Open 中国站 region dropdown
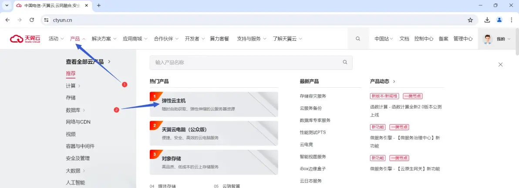Image resolution: width=519 pixels, height=188 pixels. point(384,39)
